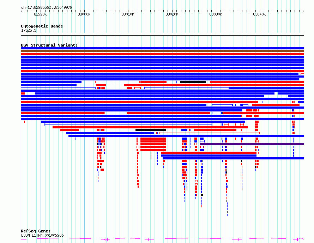Click the 83000k ruler position label
314x243 pixels.
pyautogui.click(x=84, y=14)
